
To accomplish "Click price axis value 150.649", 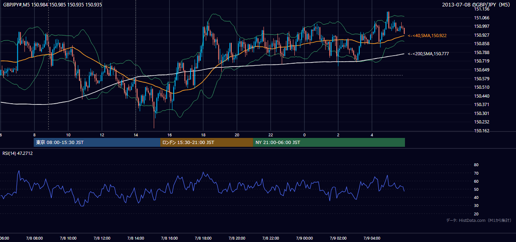I will coord(482,70).
